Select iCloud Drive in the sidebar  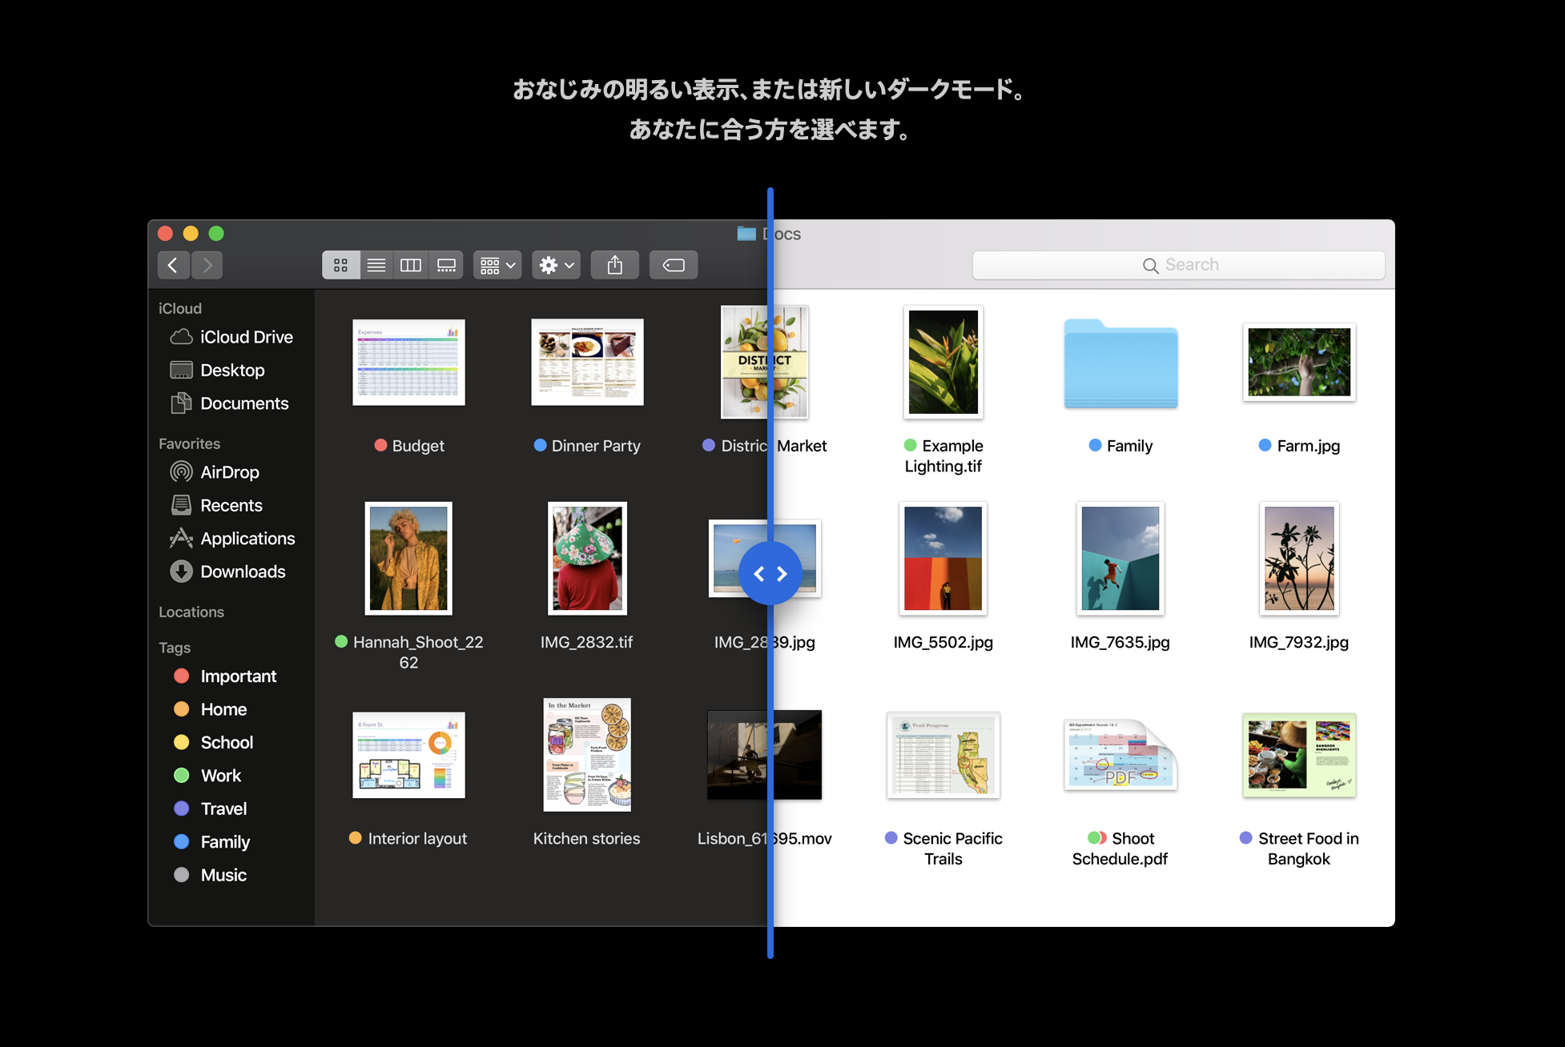pyautogui.click(x=245, y=337)
